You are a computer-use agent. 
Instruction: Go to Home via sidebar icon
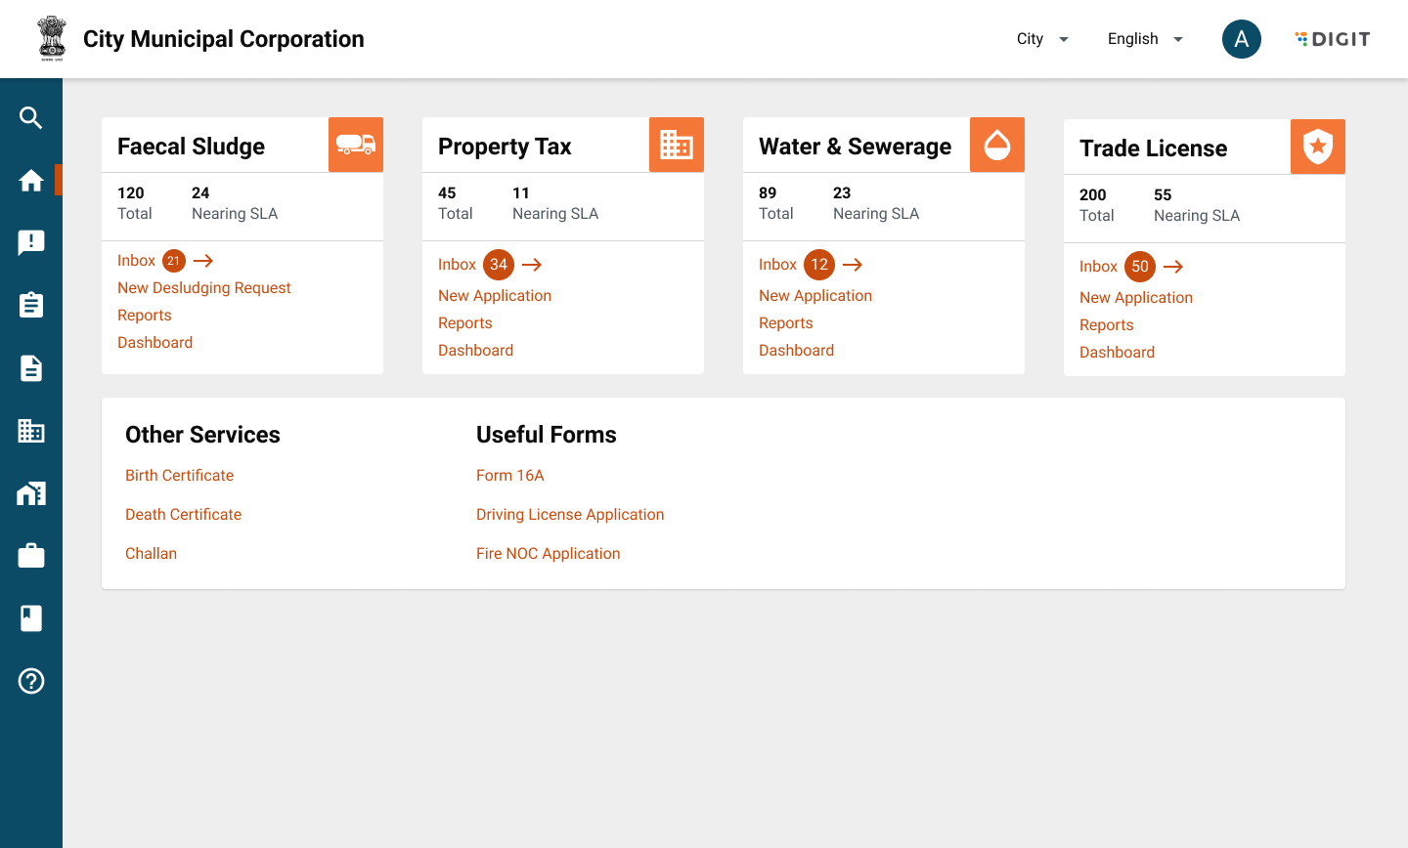click(x=31, y=181)
